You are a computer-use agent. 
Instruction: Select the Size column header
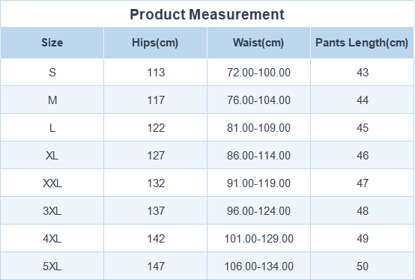click(52, 43)
